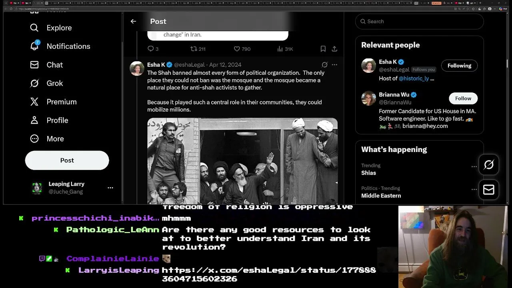Screen dimensions: 512x288
Task: Open the Leaping Larry account switcher menu
Action: [x=110, y=188]
